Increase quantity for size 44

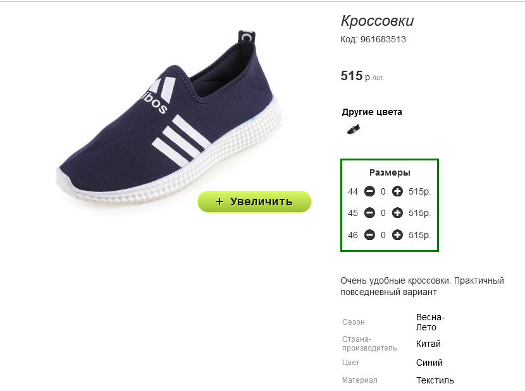point(397,191)
